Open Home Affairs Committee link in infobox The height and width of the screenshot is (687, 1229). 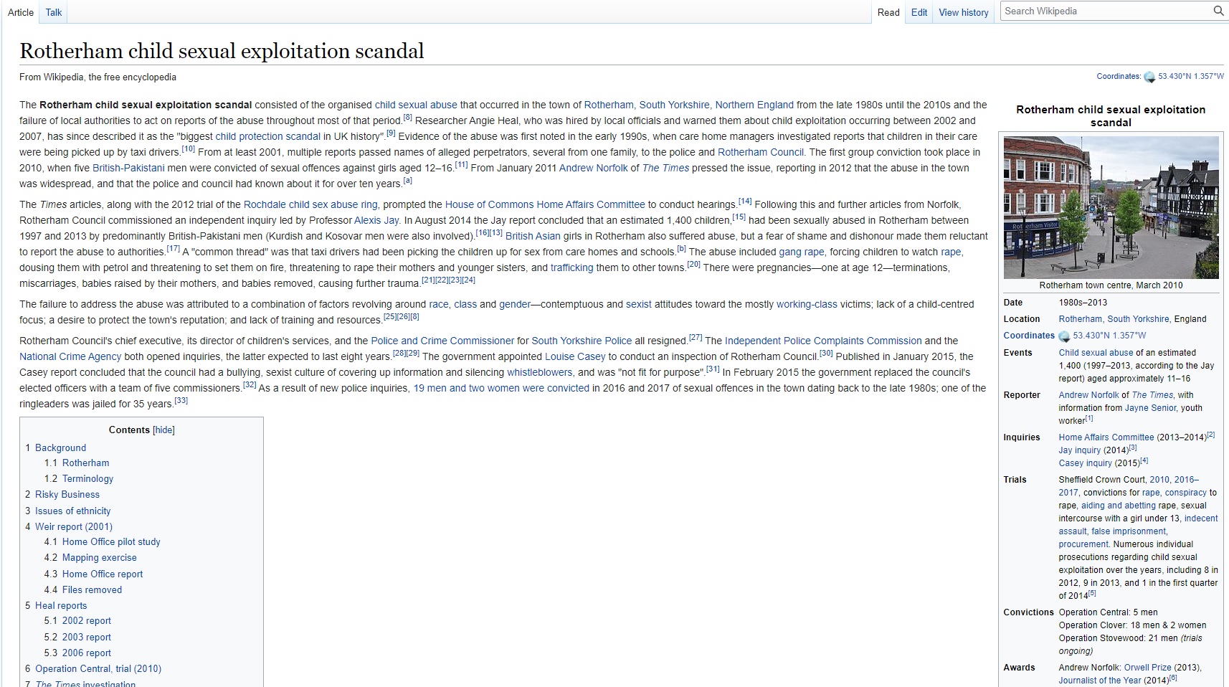[1106, 437]
